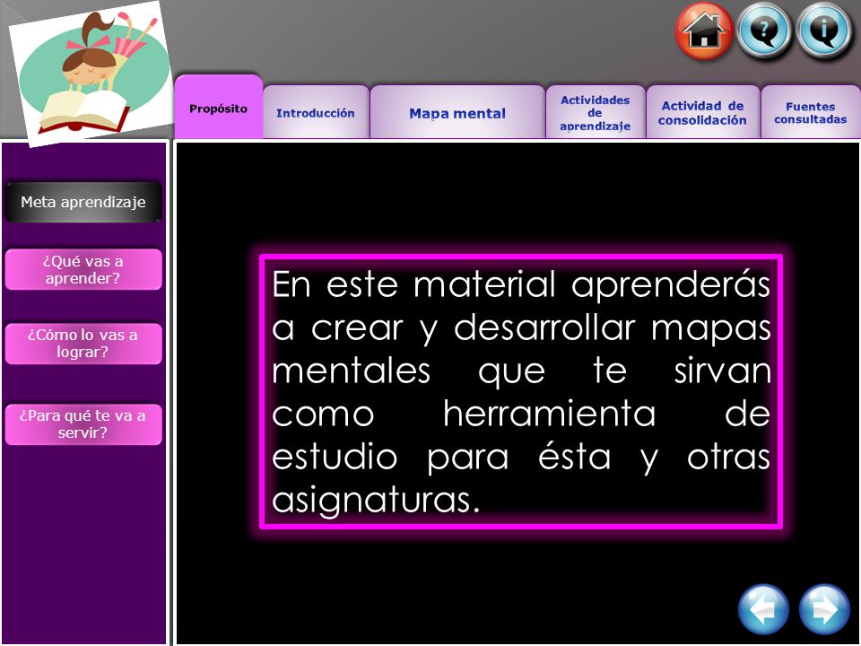Click ¿Para qué te va a servir?
This screenshot has width=861, height=646.
point(83,424)
